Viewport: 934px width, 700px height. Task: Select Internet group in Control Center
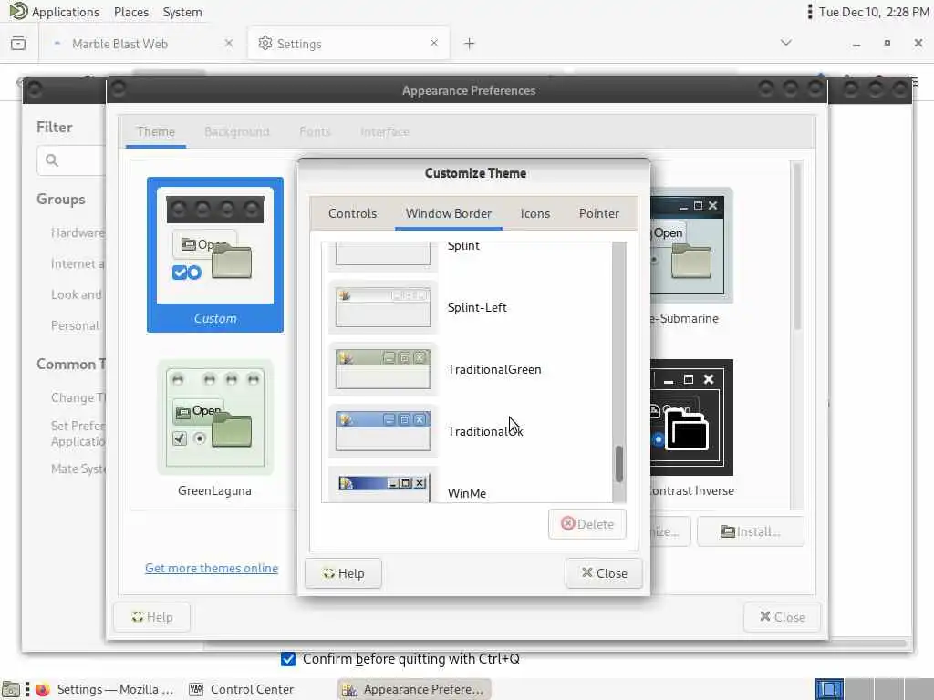click(x=78, y=263)
